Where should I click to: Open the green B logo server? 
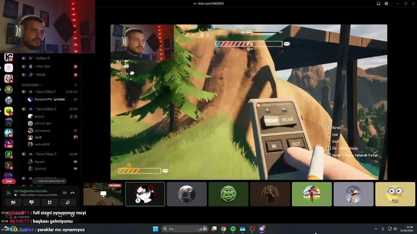click(8, 155)
